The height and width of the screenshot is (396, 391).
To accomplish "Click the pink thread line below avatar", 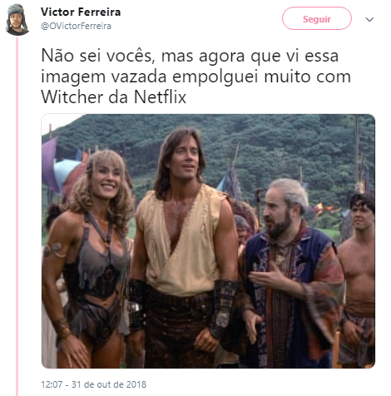I will point(17,216).
